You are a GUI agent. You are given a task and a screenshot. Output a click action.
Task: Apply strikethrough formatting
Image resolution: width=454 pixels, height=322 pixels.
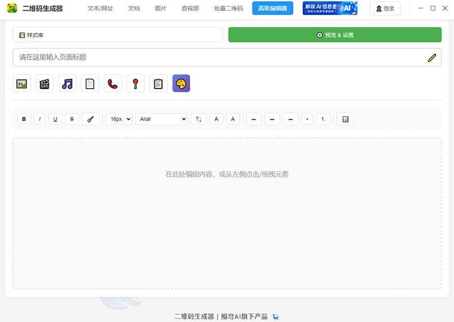pos(72,119)
